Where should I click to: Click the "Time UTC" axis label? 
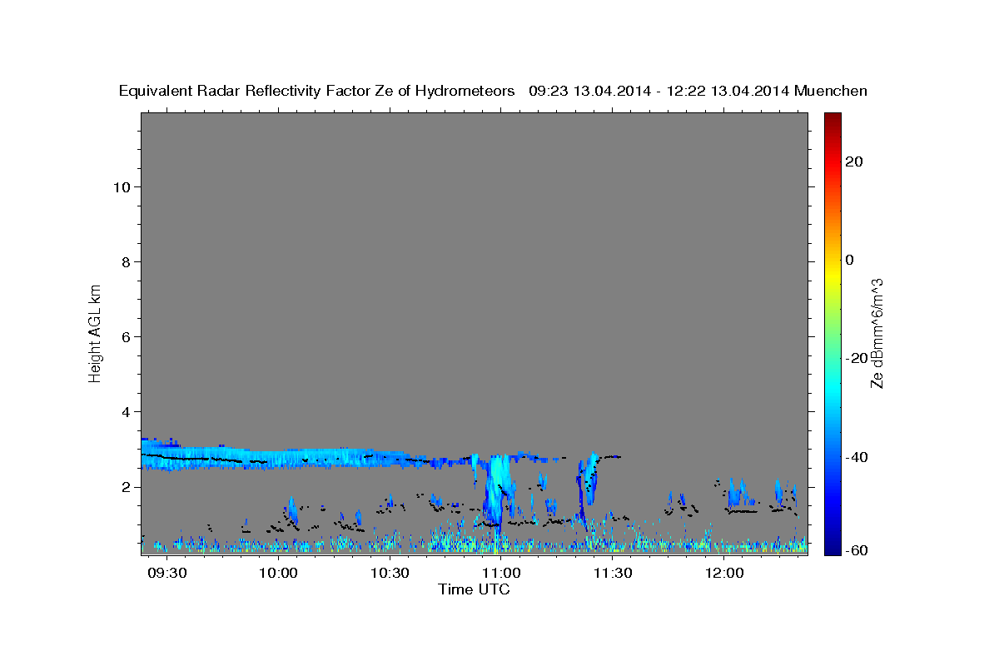(474, 589)
